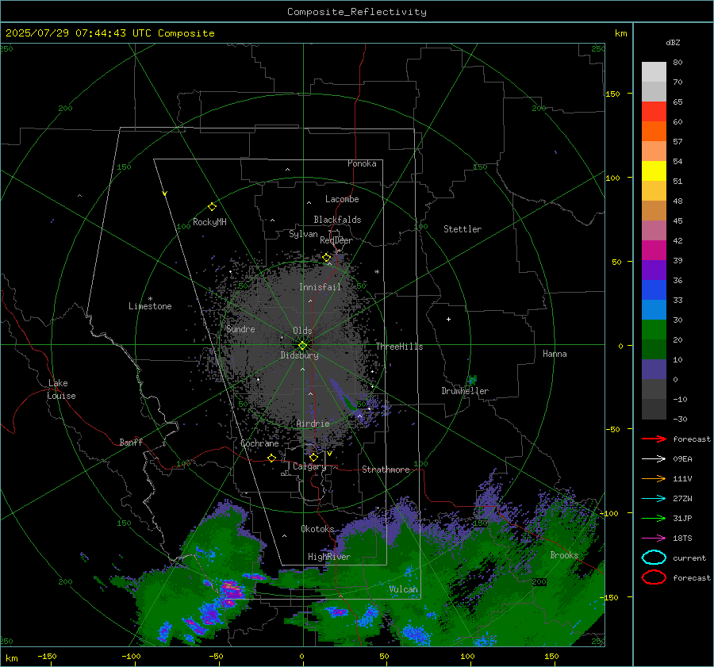The image size is (714, 667).
Task: Select the Strathmore label
Action: pos(386,470)
